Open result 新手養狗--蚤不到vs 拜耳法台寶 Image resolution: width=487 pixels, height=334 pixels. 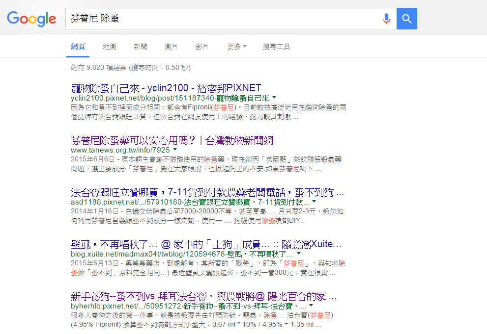point(203,297)
